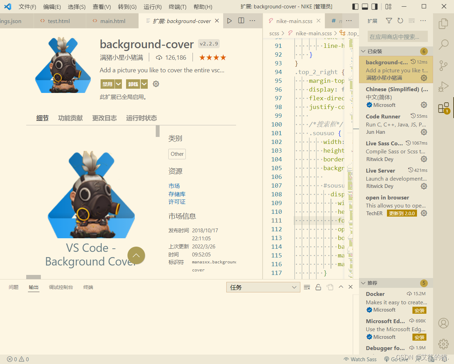
Task: Open Source Control view
Action: 444,65
